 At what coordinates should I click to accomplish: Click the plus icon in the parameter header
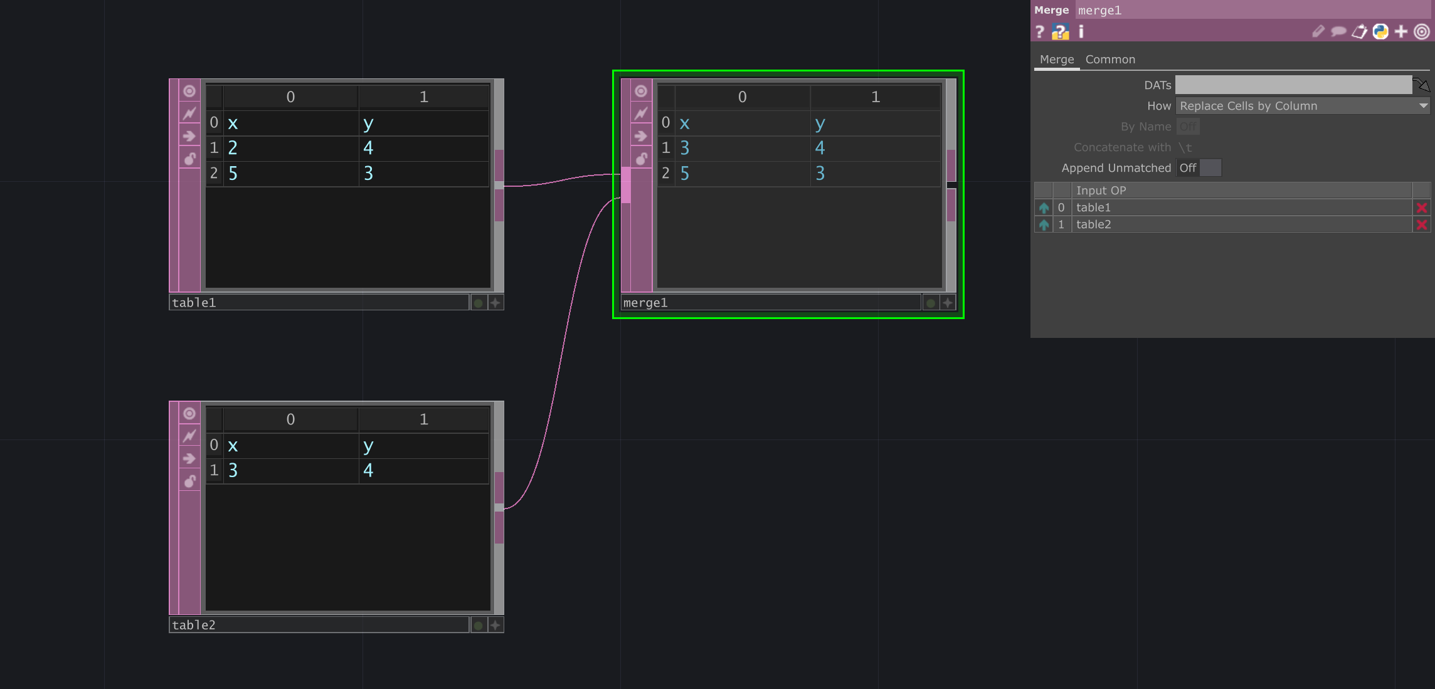(x=1401, y=31)
